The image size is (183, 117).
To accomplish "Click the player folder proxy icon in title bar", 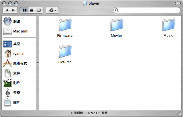I will [85, 3].
